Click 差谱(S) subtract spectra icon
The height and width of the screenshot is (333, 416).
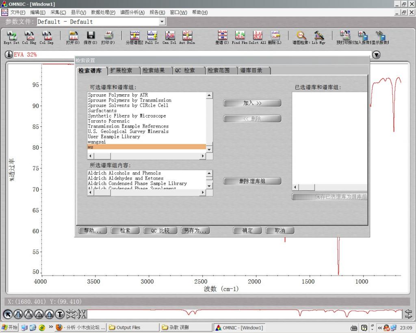(x=222, y=37)
